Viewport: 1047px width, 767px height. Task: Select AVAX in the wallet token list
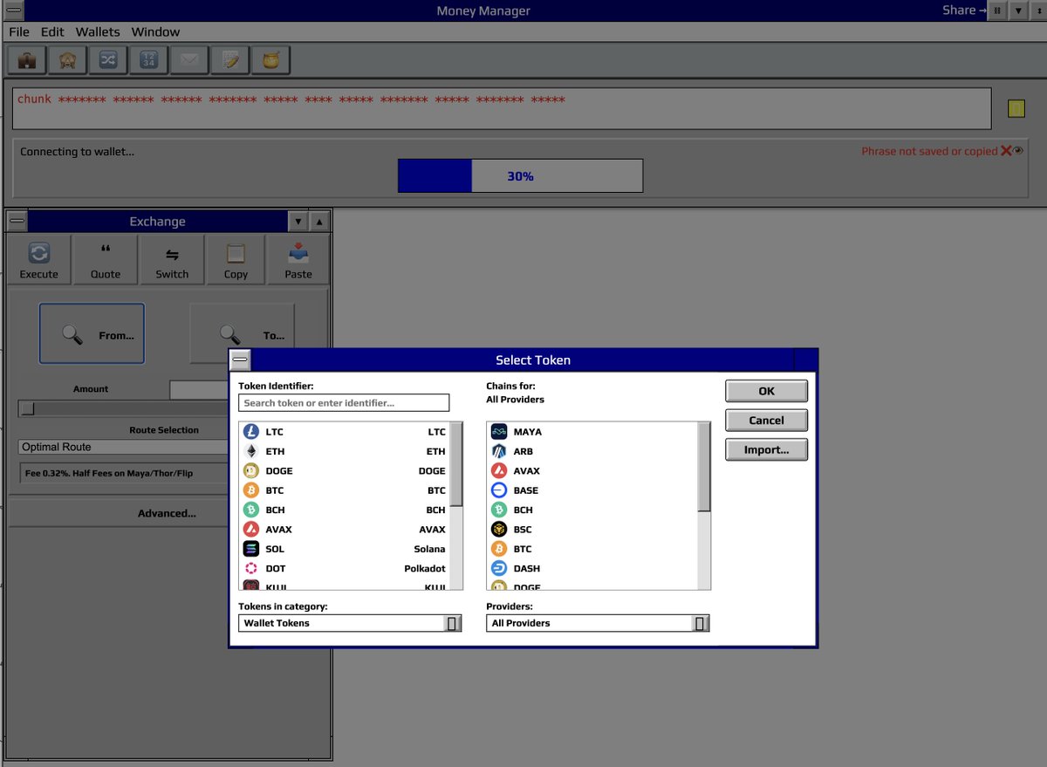[x=345, y=529]
